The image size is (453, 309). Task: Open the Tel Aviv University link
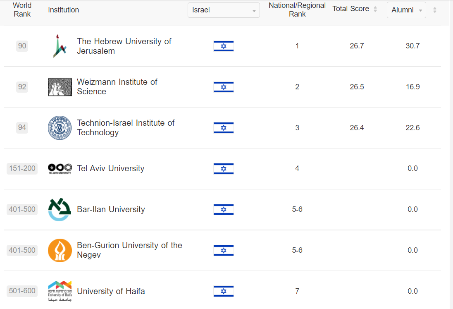[x=111, y=168]
